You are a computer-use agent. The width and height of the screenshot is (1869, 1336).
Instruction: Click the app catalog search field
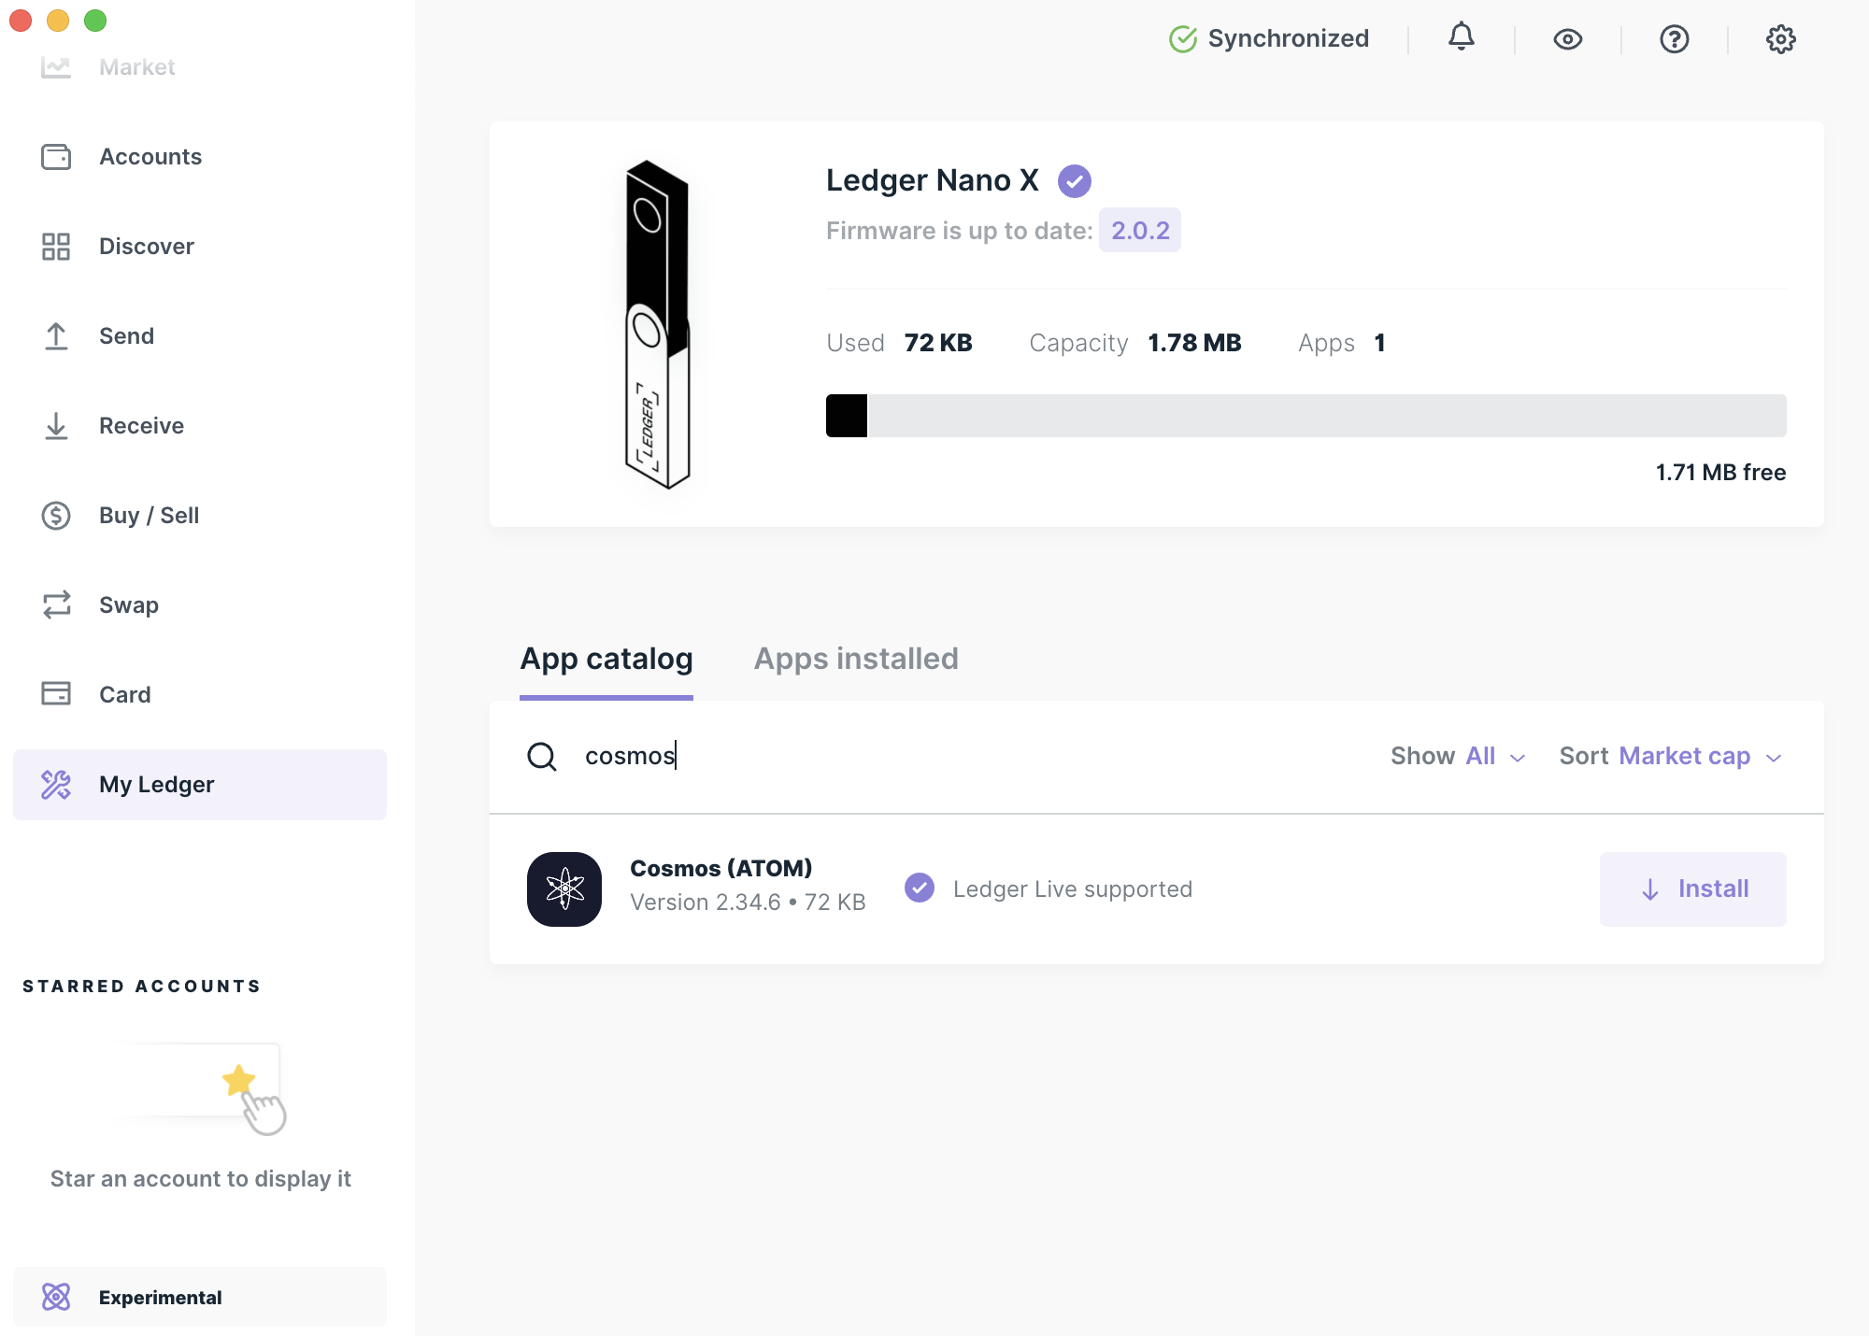(934, 756)
